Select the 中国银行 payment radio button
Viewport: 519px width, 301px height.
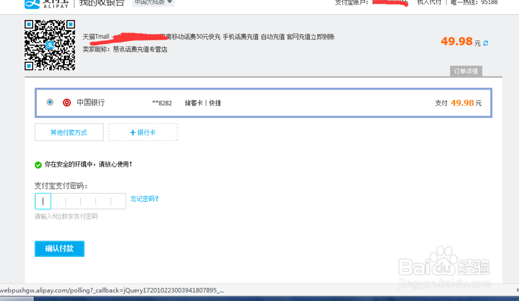(49, 102)
